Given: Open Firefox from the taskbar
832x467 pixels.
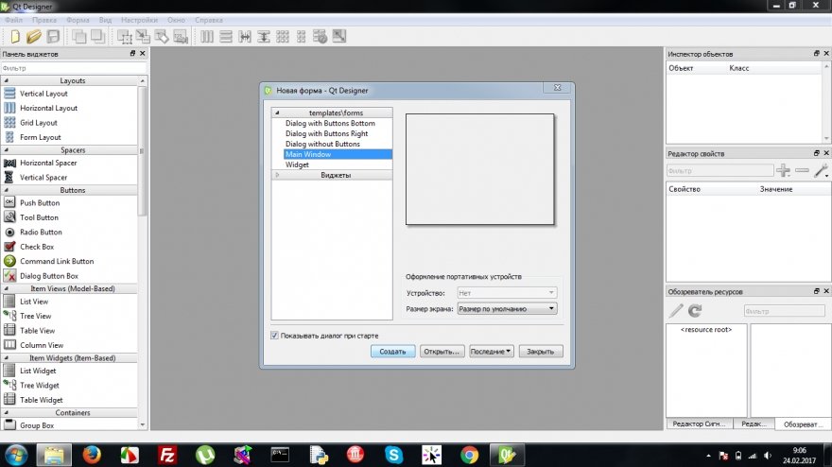Looking at the screenshot, I should point(92,455).
